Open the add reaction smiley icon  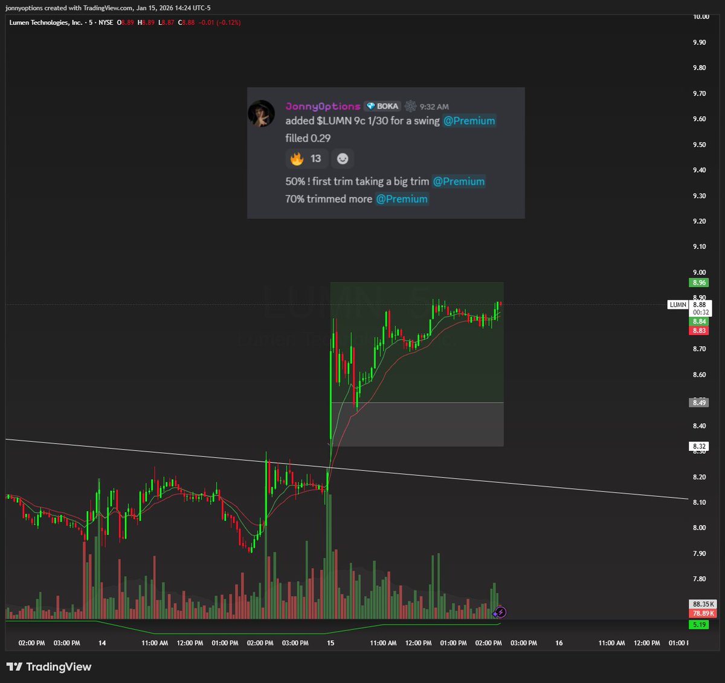point(343,158)
